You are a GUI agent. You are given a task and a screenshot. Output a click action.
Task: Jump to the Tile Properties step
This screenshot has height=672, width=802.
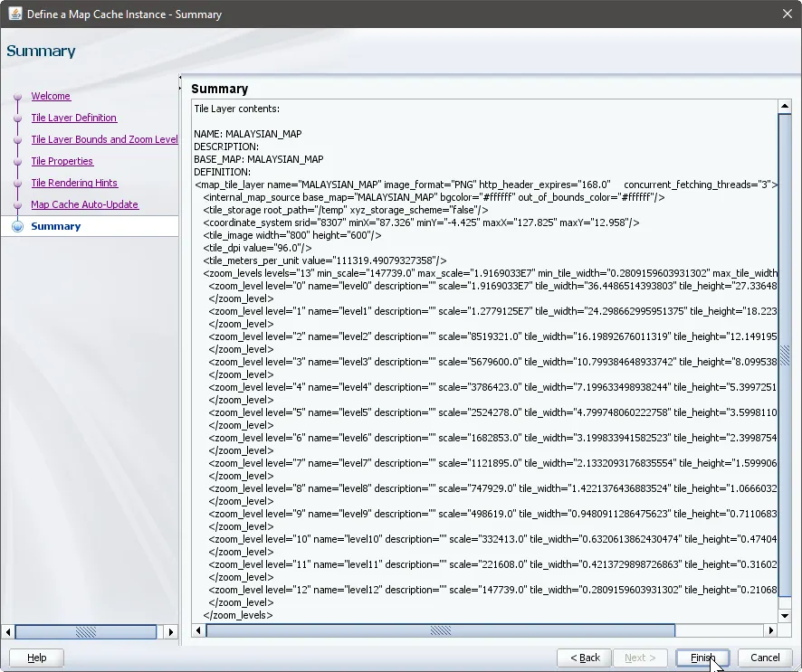pos(62,161)
